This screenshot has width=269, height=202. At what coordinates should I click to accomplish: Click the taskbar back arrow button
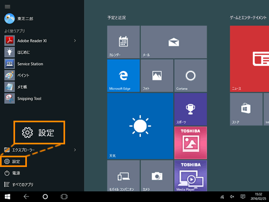(26, 197)
